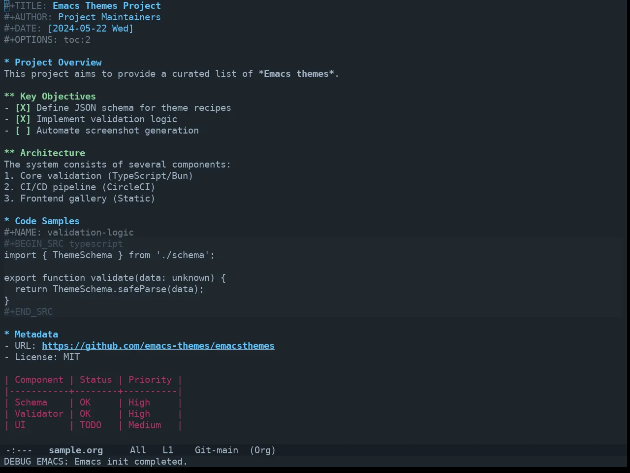Screen dimensions: 630x473
Task: Toggle the Define JSON schema checkbox
Action: click(x=23, y=108)
